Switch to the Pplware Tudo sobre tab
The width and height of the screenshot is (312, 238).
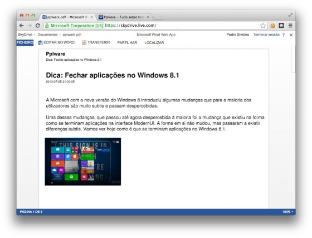(x=124, y=17)
